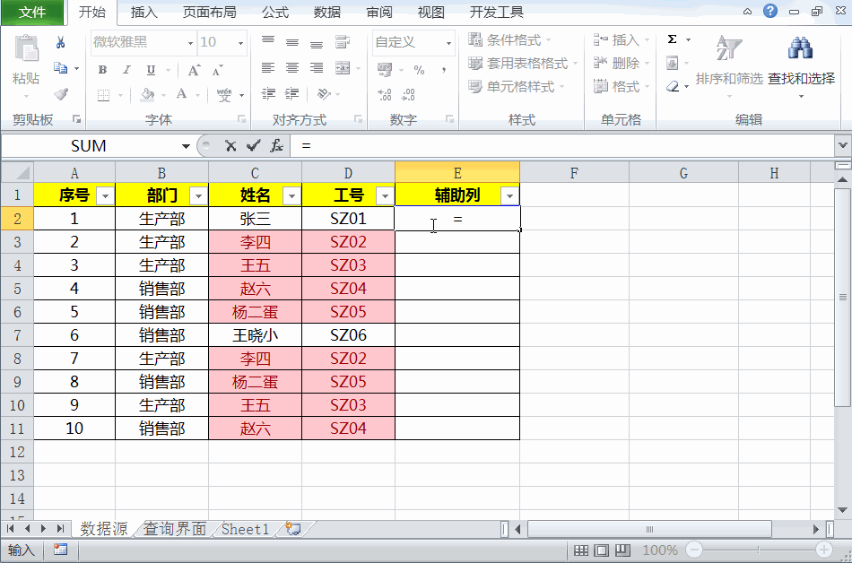This screenshot has width=852, height=563.
Task: Select the Format Painter brush
Action: point(61,94)
